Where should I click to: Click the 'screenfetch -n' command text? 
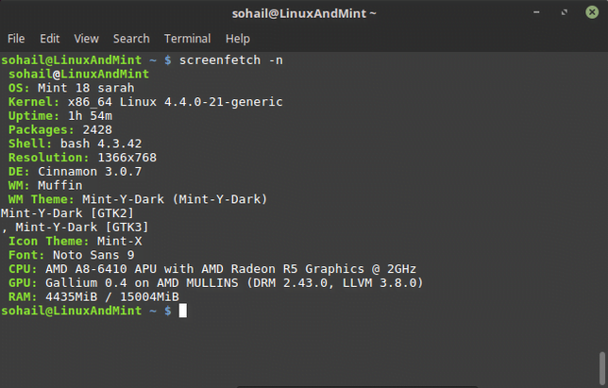point(231,60)
